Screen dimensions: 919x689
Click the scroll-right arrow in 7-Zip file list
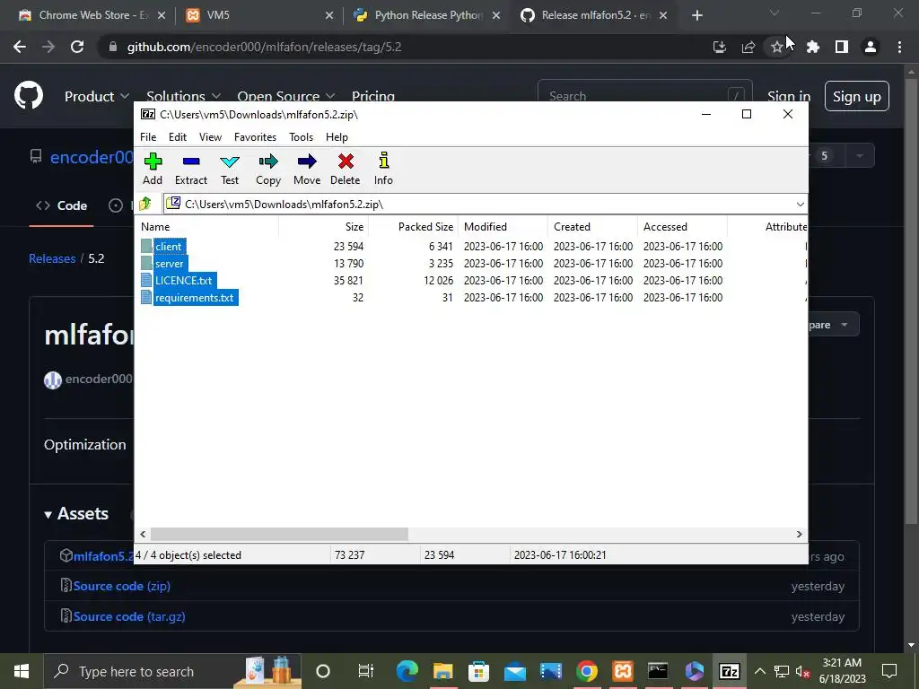pyautogui.click(x=800, y=534)
